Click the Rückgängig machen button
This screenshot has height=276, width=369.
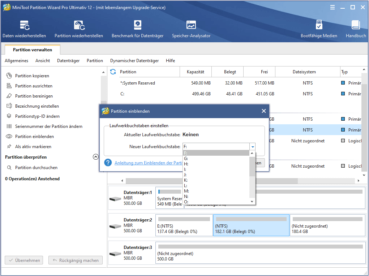pos(75,260)
